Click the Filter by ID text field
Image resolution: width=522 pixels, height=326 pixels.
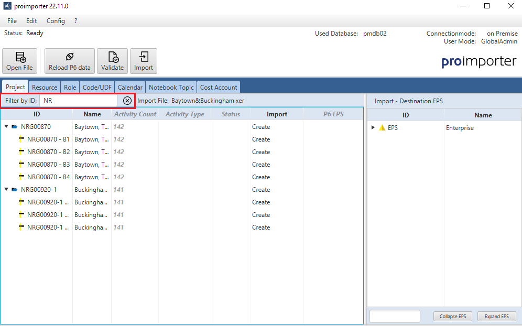(79, 101)
